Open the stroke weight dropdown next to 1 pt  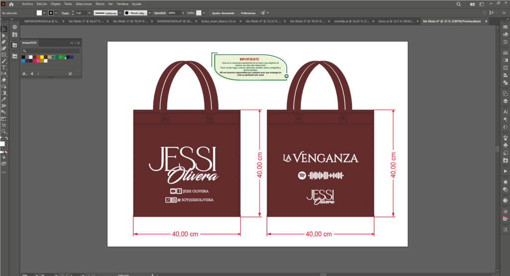pyautogui.click(x=90, y=13)
